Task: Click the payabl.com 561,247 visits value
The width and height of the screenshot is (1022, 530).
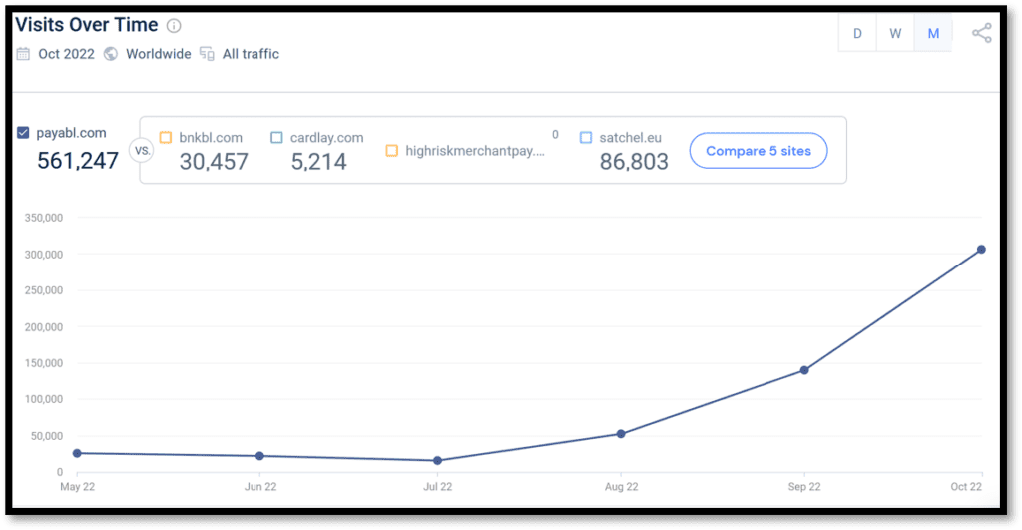Action: tap(78, 161)
